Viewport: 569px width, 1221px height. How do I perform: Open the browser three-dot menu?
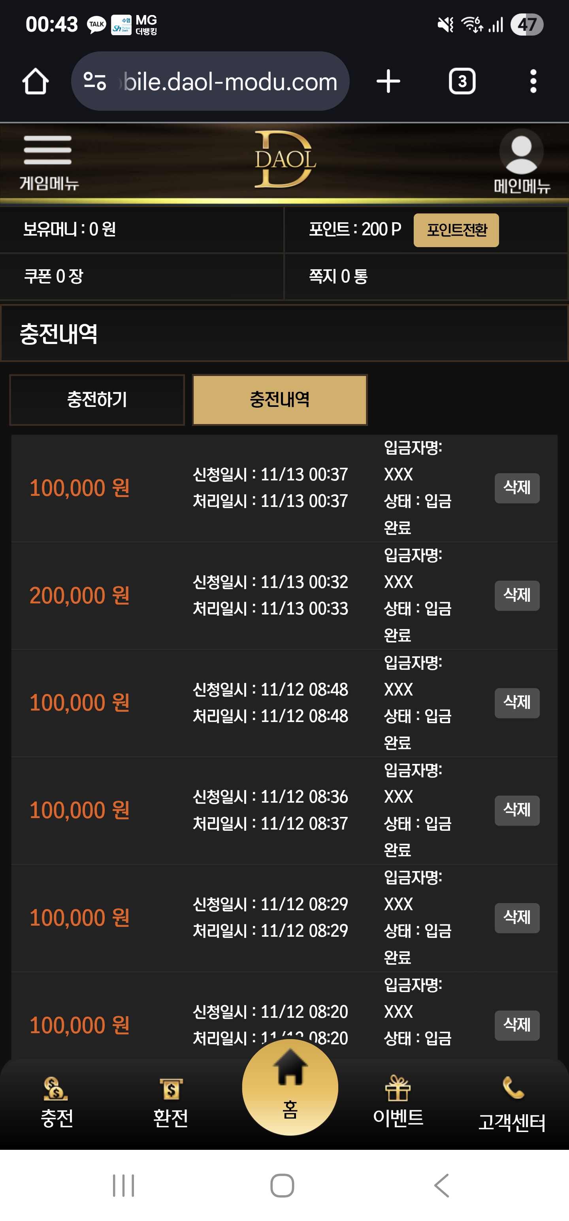pos(533,81)
